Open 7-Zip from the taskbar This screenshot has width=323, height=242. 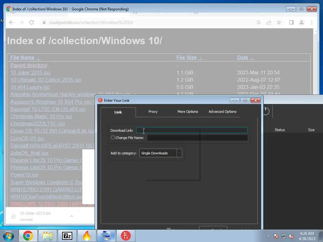67,236
